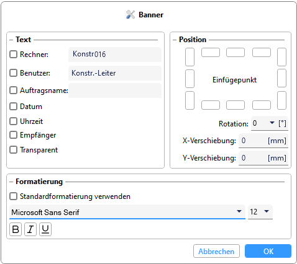
Task: Click the Y-Verschiebung input field
Action: pyautogui.click(x=263, y=158)
